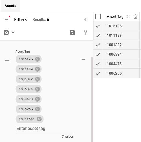Click the Enter asset tag input field
The width and height of the screenshot is (141, 142).
click(45, 128)
